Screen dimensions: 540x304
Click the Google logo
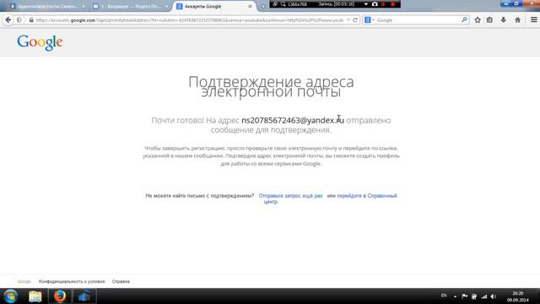coord(40,43)
